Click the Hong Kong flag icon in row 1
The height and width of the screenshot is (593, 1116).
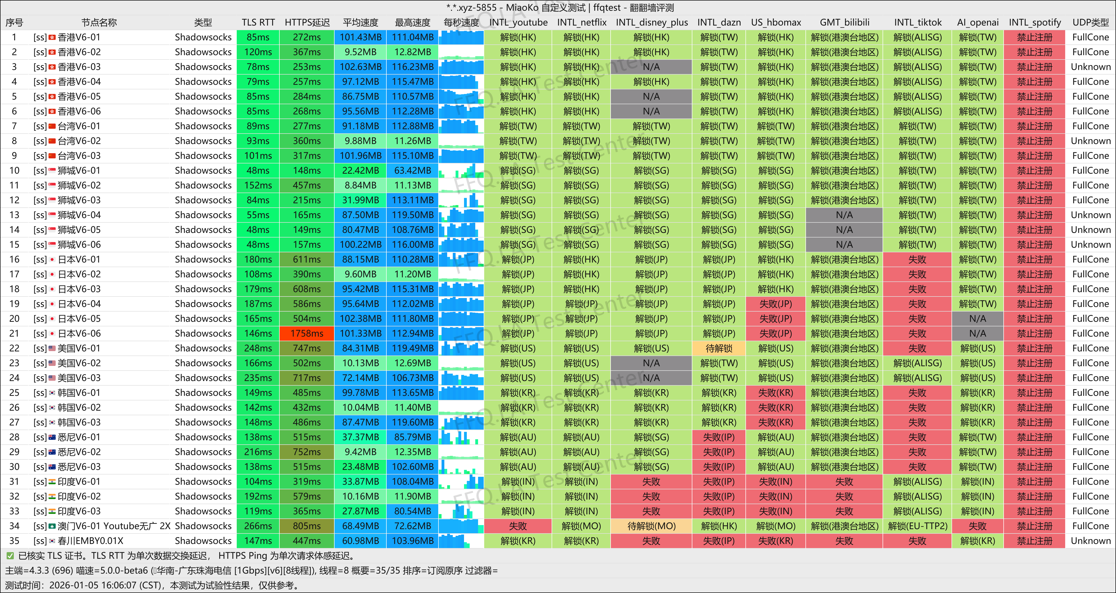[52, 38]
